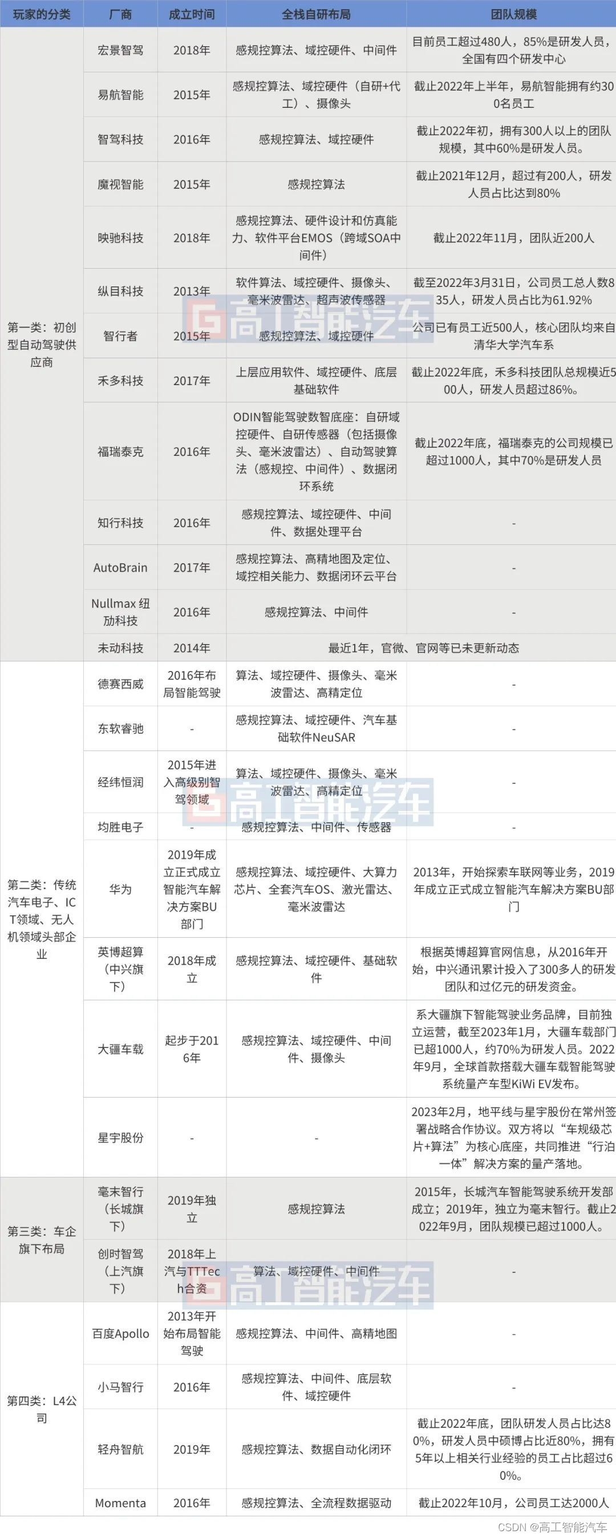Click the 第一类:初创型自动驾驶供应商 category cell
This screenshot has width=616, height=1538.
(x=42, y=345)
